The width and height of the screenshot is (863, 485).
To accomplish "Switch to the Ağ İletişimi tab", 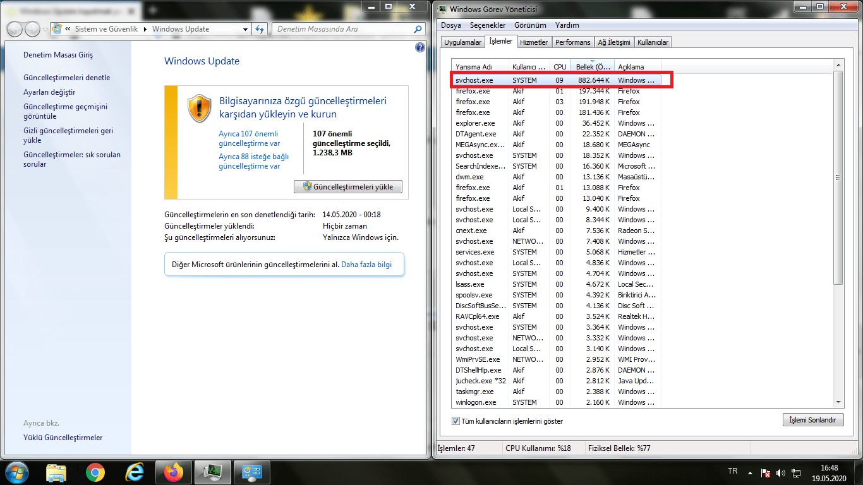I will point(614,42).
